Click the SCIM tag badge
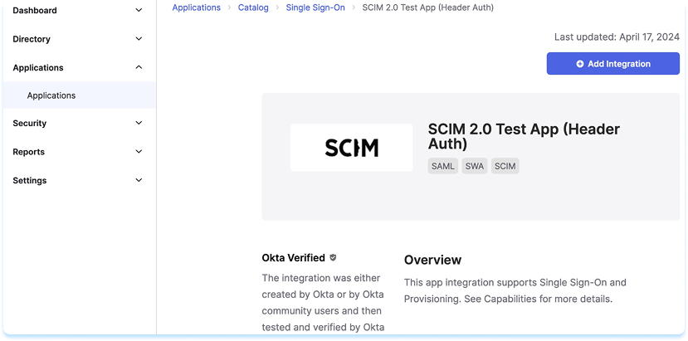 pyautogui.click(x=505, y=166)
